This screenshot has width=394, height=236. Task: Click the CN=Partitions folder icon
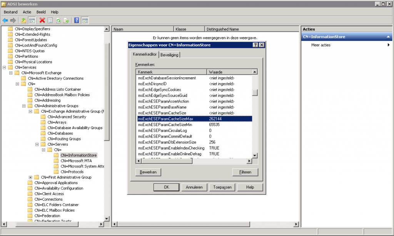(x=10, y=57)
